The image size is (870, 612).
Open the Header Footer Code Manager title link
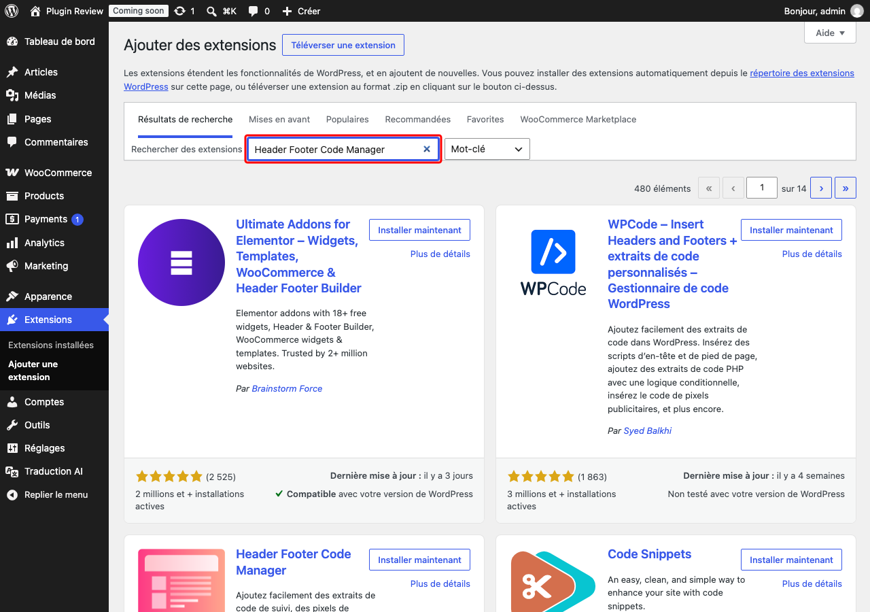294,562
